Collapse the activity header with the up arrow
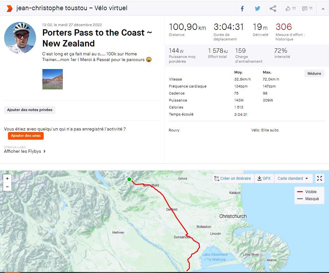Viewport: 329px width, 273px height. 323,9
